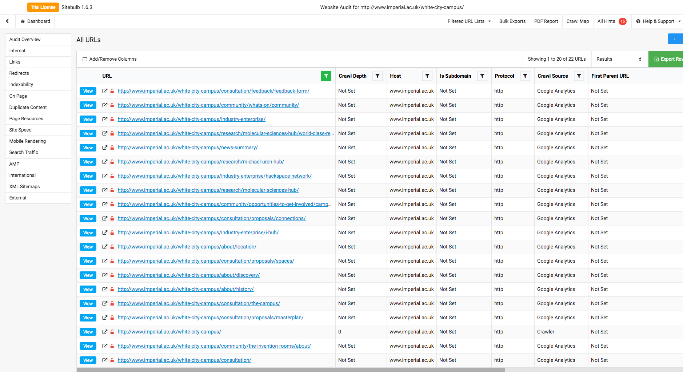The image size is (683, 372).
Task: Click the blue console button at top right
Action: [x=675, y=39]
